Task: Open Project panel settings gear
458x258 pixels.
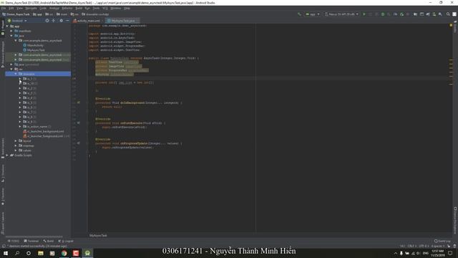Action: click(61, 21)
